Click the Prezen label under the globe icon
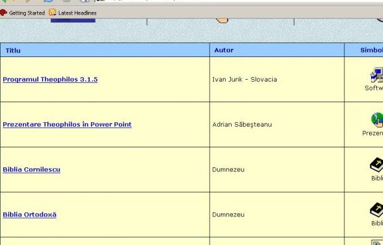The image size is (383, 245). point(372,133)
